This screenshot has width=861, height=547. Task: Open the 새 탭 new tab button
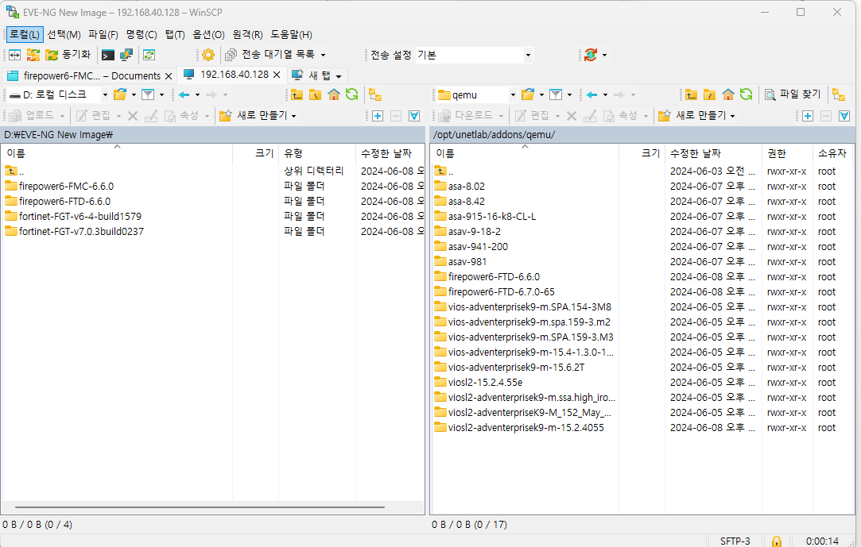coord(316,75)
